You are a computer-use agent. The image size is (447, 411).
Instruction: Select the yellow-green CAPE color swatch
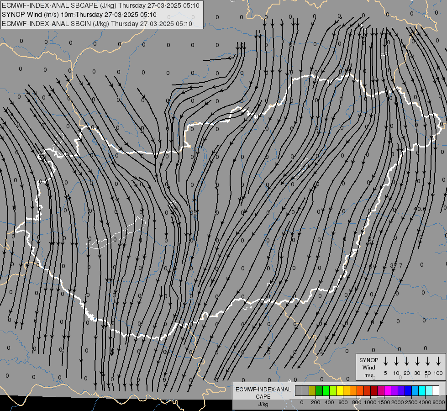[x=333, y=390]
